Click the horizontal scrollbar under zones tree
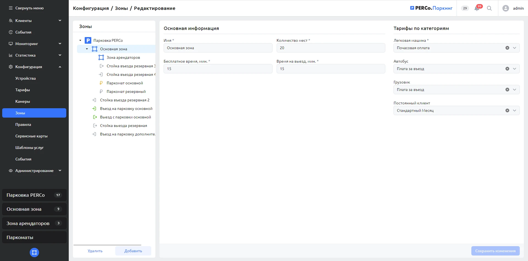This screenshot has width=528, height=261. click(107, 245)
